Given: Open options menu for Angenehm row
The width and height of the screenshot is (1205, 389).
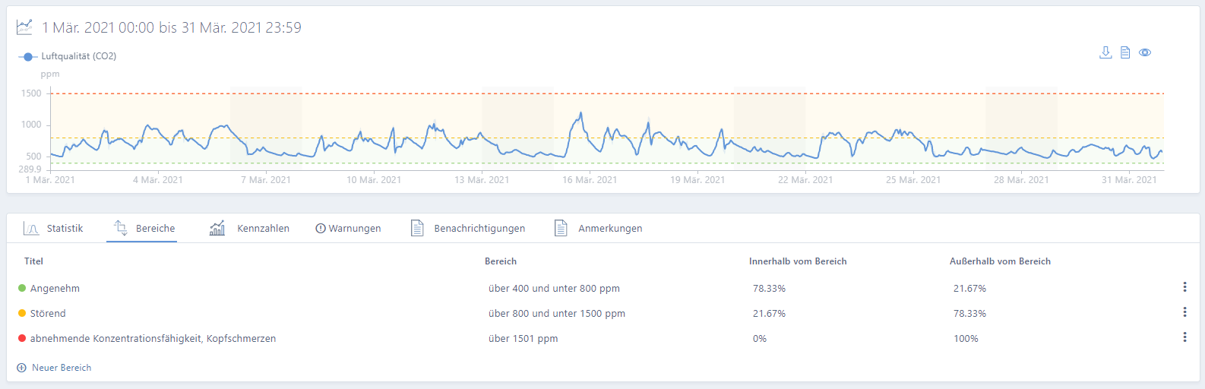Looking at the screenshot, I should coord(1184,287).
